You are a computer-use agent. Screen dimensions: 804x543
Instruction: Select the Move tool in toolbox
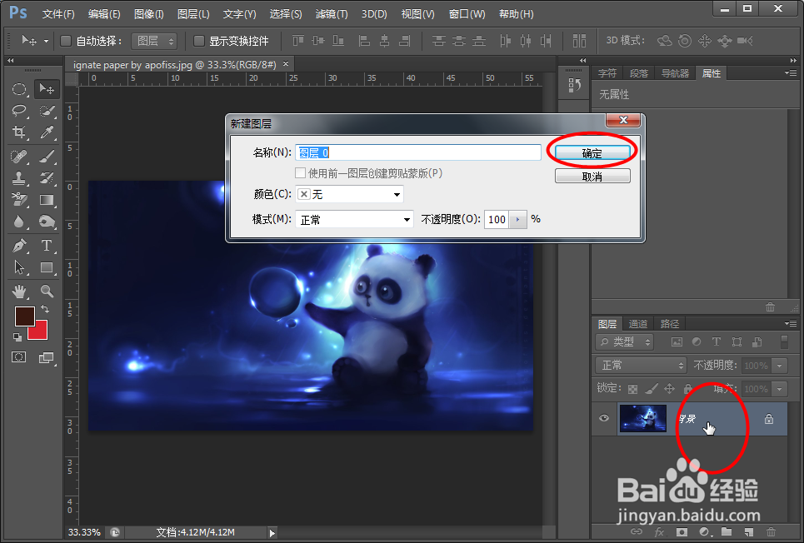pos(47,89)
